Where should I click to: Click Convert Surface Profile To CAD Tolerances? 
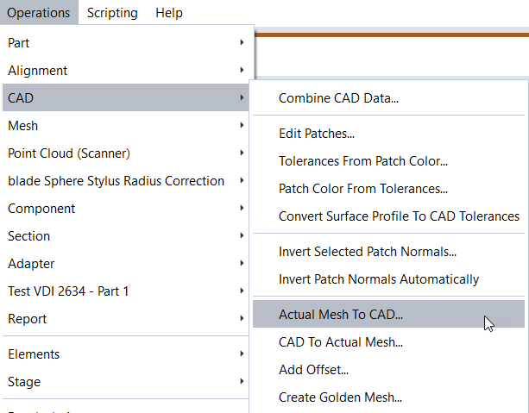[399, 216]
